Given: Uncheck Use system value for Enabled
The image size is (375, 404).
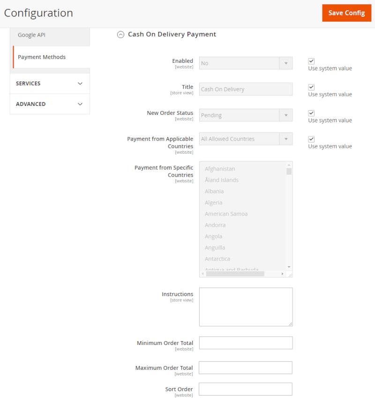Looking at the screenshot, I should pyautogui.click(x=311, y=60).
